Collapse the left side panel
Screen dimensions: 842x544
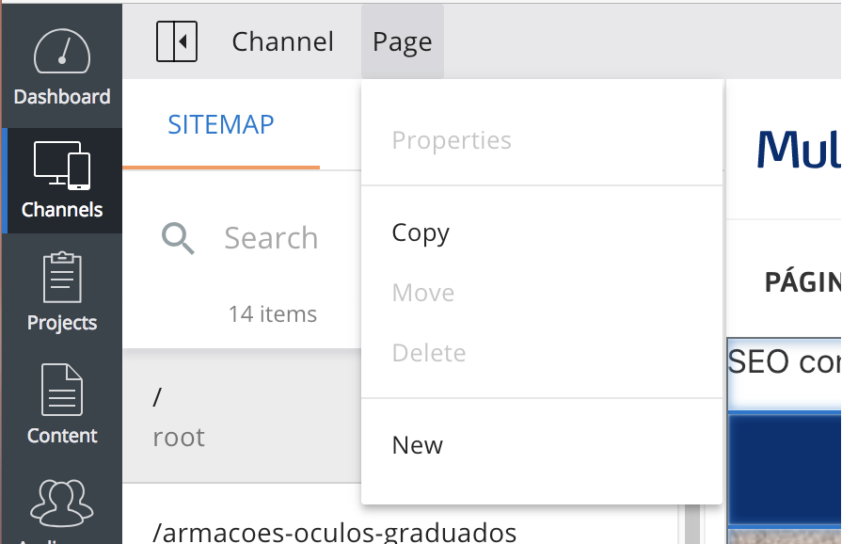(x=177, y=41)
